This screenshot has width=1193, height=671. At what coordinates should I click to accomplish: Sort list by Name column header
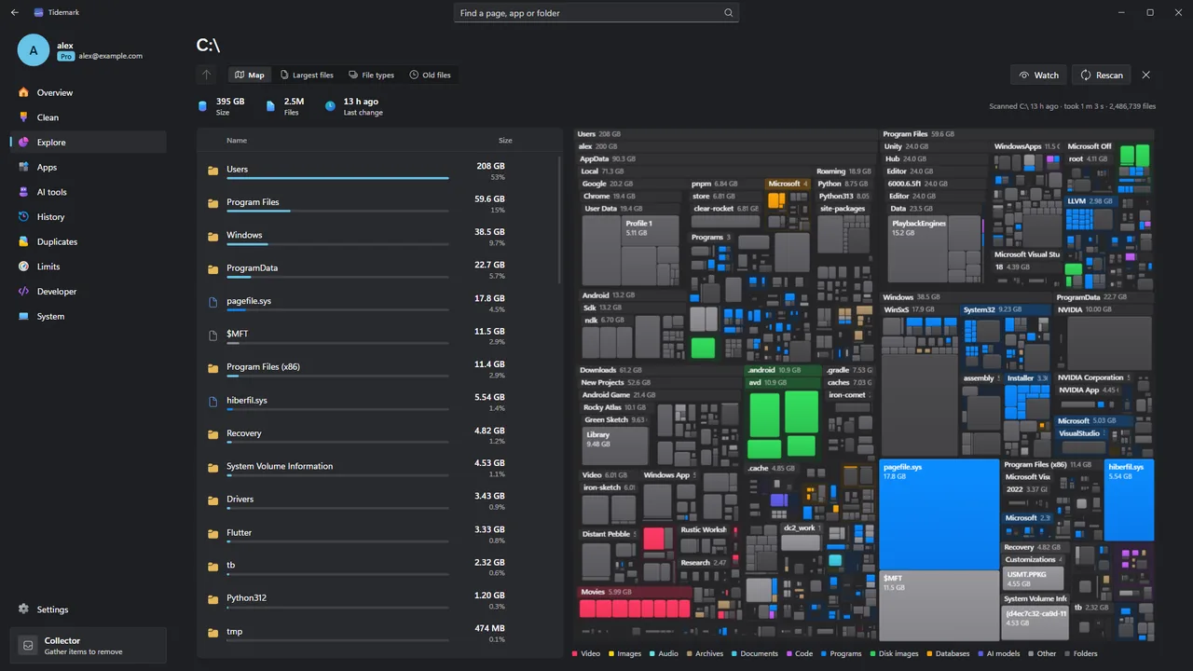coord(237,141)
